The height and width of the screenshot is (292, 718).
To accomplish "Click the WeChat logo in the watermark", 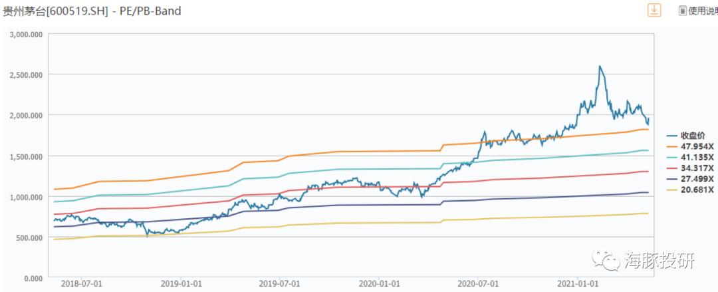I will click(606, 260).
